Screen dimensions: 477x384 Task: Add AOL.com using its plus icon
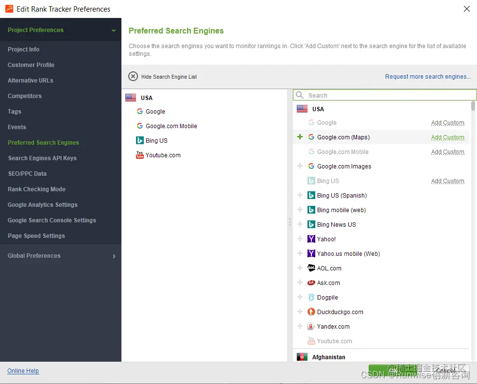click(x=300, y=268)
